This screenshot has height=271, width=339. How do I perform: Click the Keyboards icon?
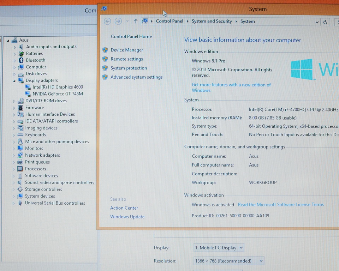(20, 135)
